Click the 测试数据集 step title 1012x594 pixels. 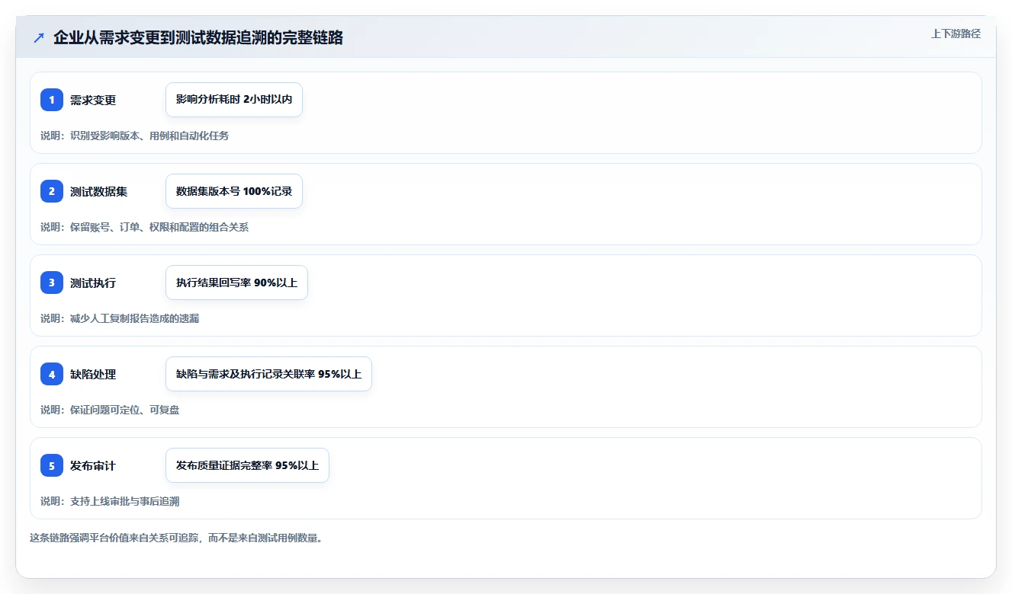point(98,191)
